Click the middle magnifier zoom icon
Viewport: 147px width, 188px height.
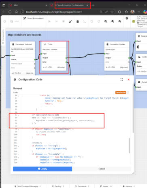[113, 21]
